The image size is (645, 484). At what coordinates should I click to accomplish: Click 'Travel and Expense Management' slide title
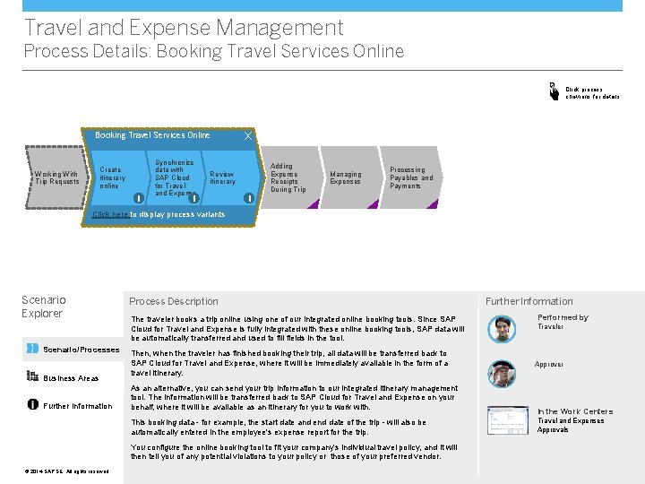point(184,28)
